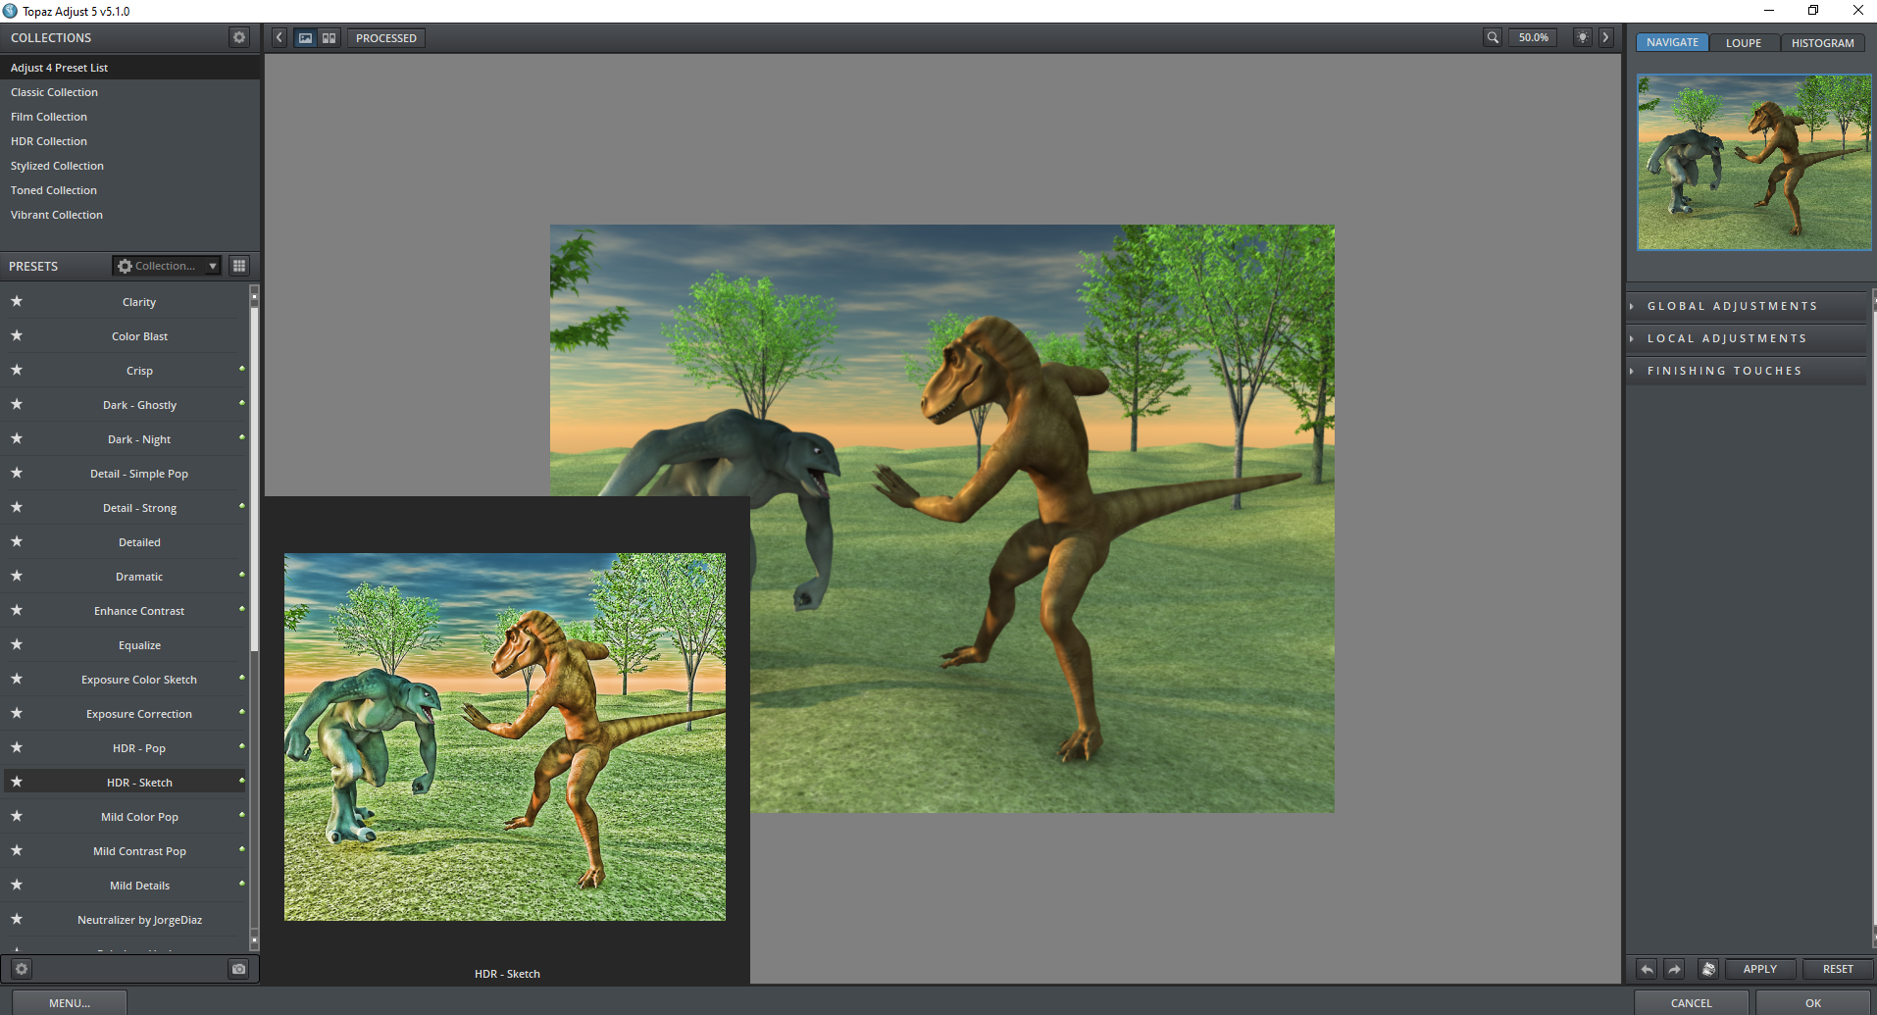The width and height of the screenshot is (1877, 1015).
Task: Click the HDR - Sketch preview image
Action: (x=505, y=736)
